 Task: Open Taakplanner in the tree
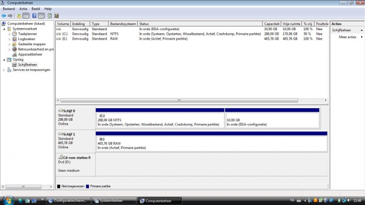coord(28,34)
